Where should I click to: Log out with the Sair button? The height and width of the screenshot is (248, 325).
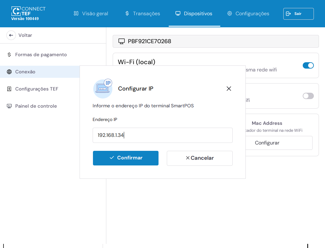298,14
